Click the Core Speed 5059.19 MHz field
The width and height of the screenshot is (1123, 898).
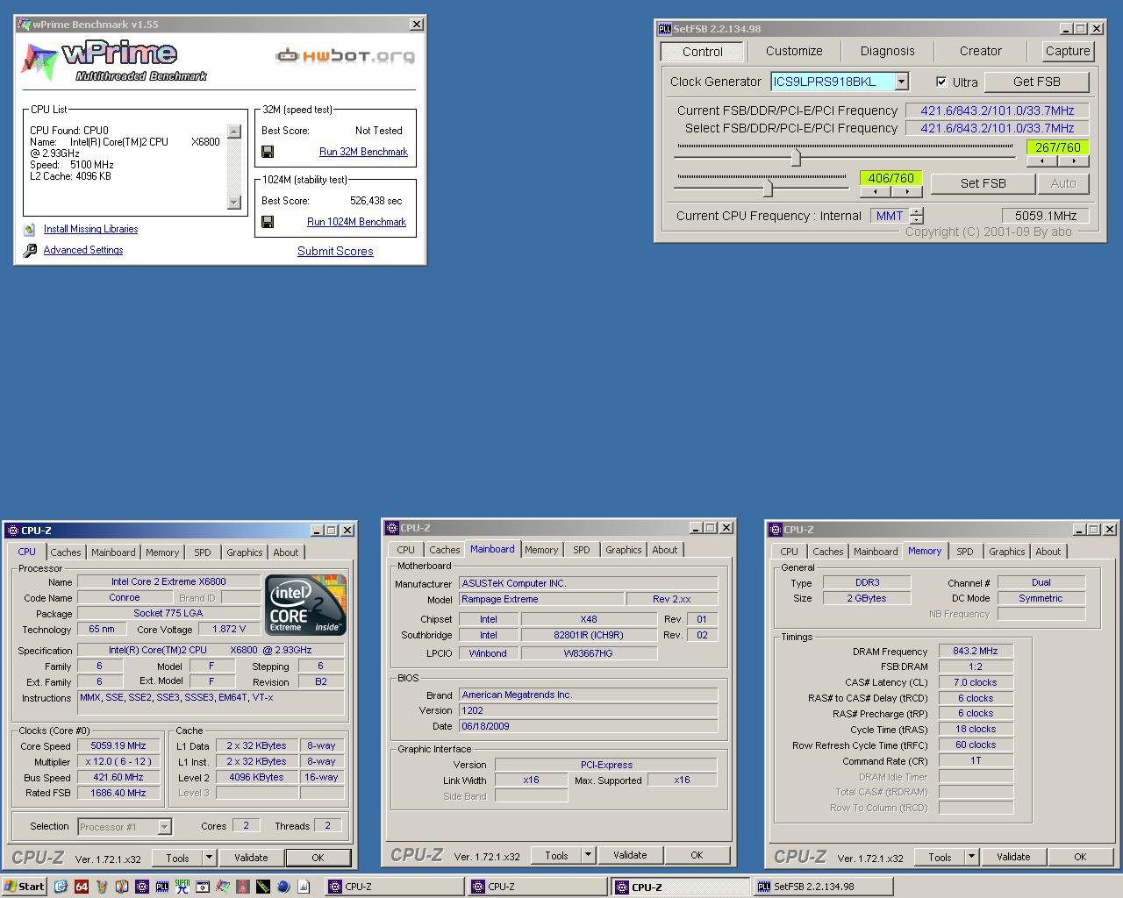(x=119, y=745)
